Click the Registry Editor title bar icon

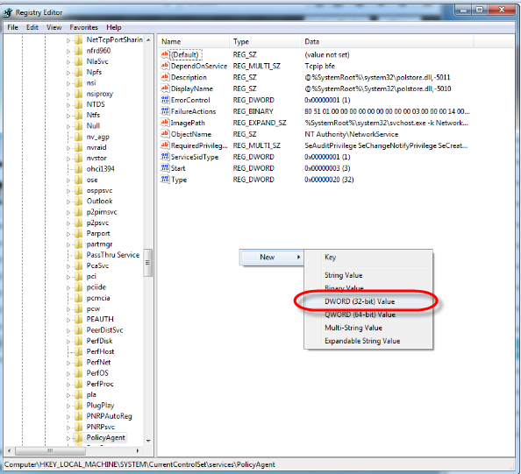(x=8, y=12)
